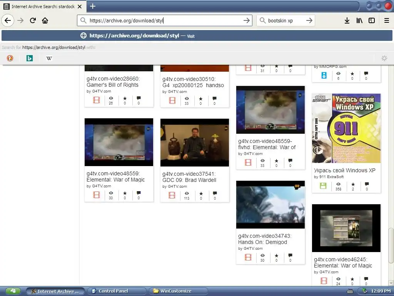Click the go arrow in address bar

pos(247,20)
